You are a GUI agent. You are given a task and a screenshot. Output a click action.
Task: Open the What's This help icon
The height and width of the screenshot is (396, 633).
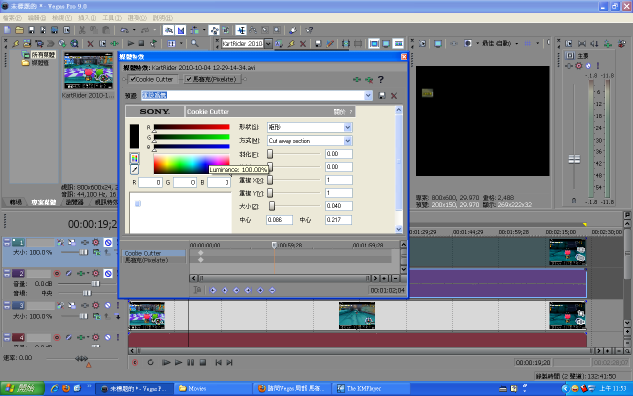click(309, 30)
